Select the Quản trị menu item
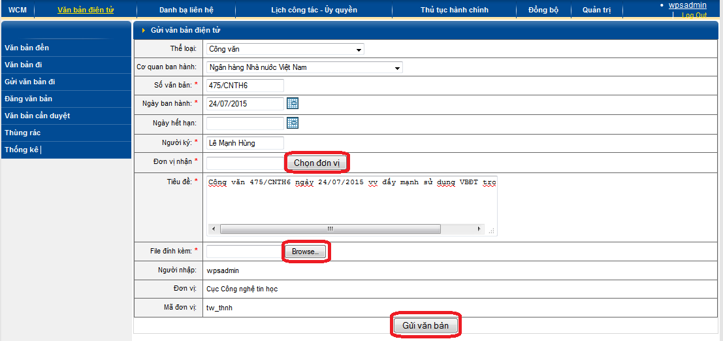Screen dimensions: 723x341 [596, 10]
